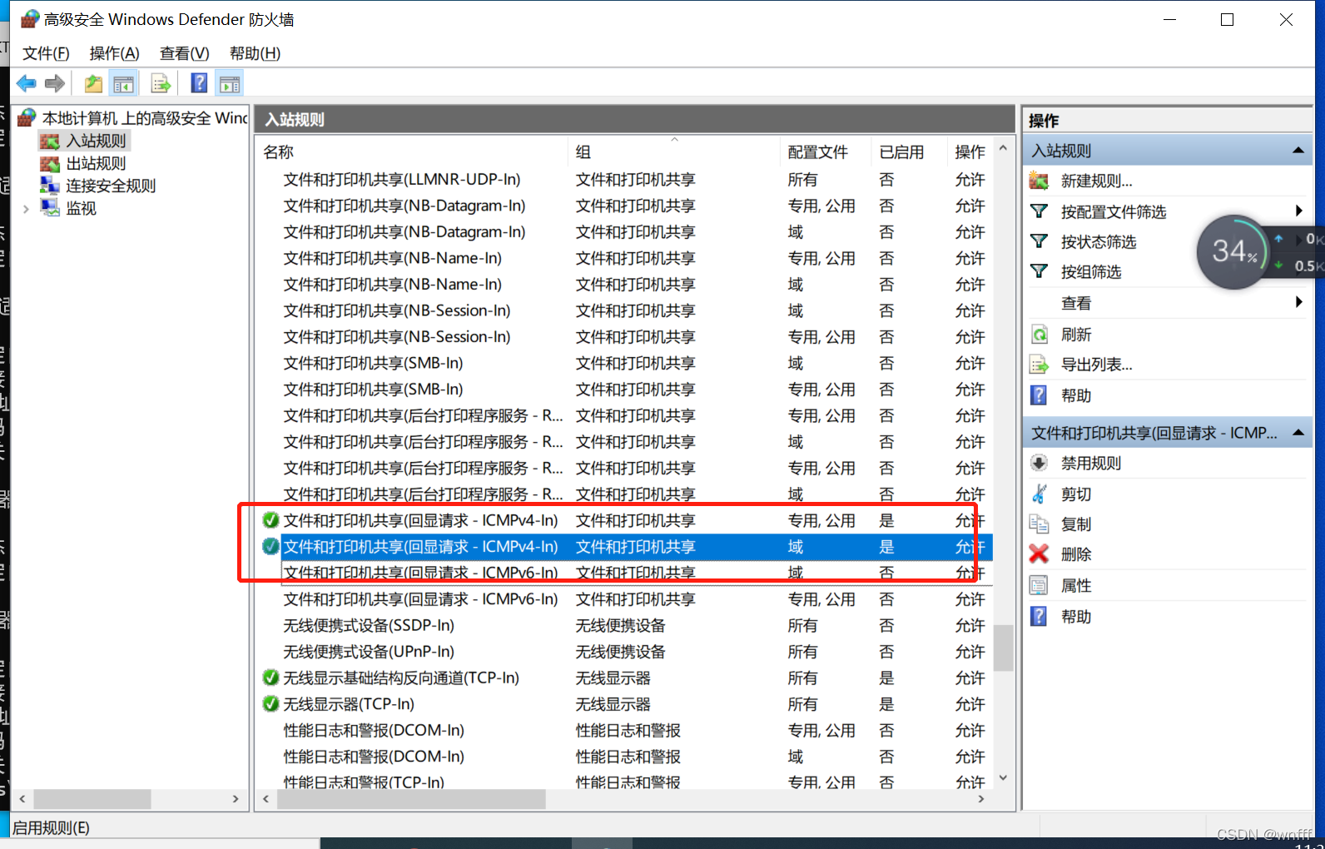Click the New Rule icon in Actions pane
Viewport: 1325px width, 849px height.
point(1039,181)
